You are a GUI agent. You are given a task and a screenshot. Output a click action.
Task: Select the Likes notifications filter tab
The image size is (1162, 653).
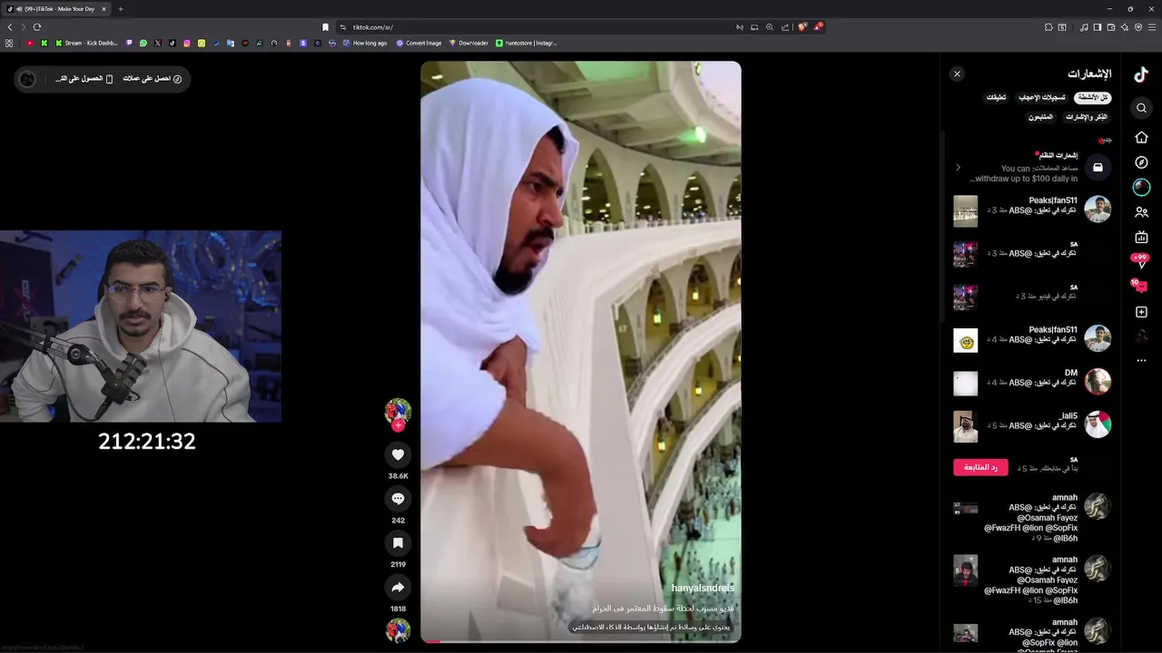pos(1041,97)
